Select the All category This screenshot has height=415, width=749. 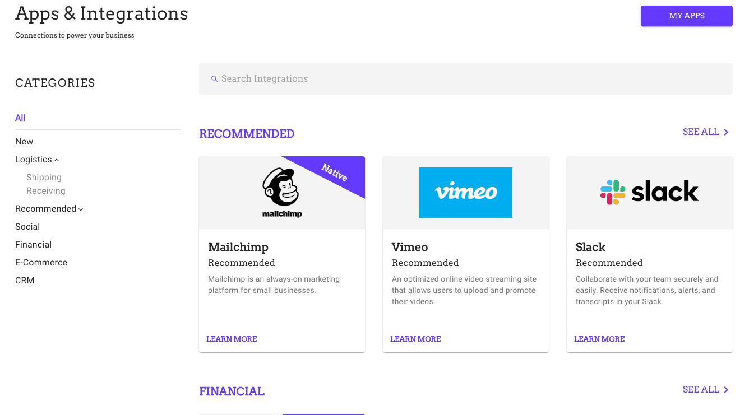click(x=20, y=118)
